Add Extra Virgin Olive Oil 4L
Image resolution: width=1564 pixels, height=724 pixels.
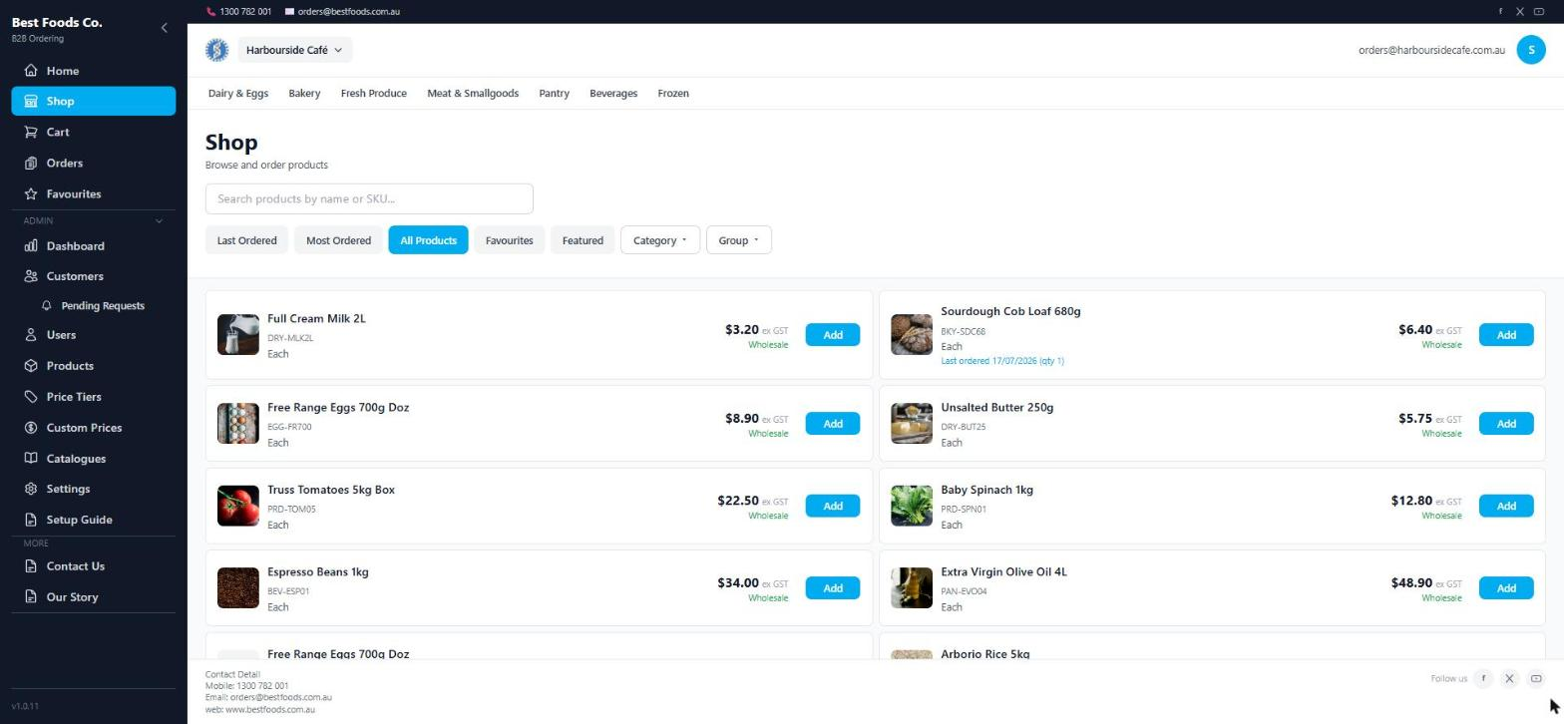point(1506,588)
